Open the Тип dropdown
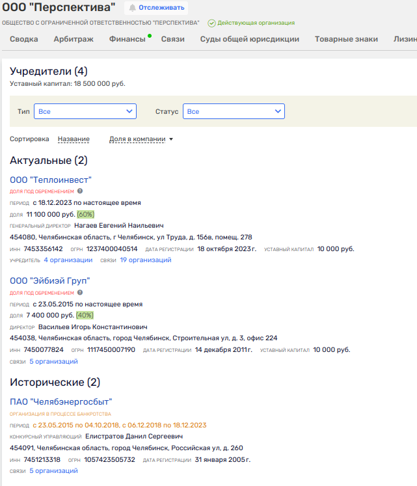The height and width of the screenshot is (486, 417). pyautogui.click(x=85, y=111)
